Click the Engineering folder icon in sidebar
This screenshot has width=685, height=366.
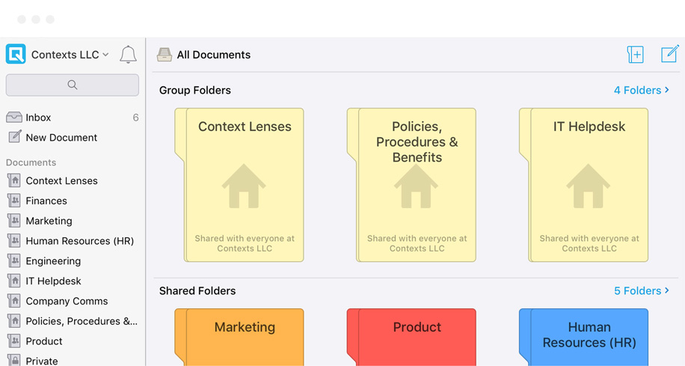(14, 261)
